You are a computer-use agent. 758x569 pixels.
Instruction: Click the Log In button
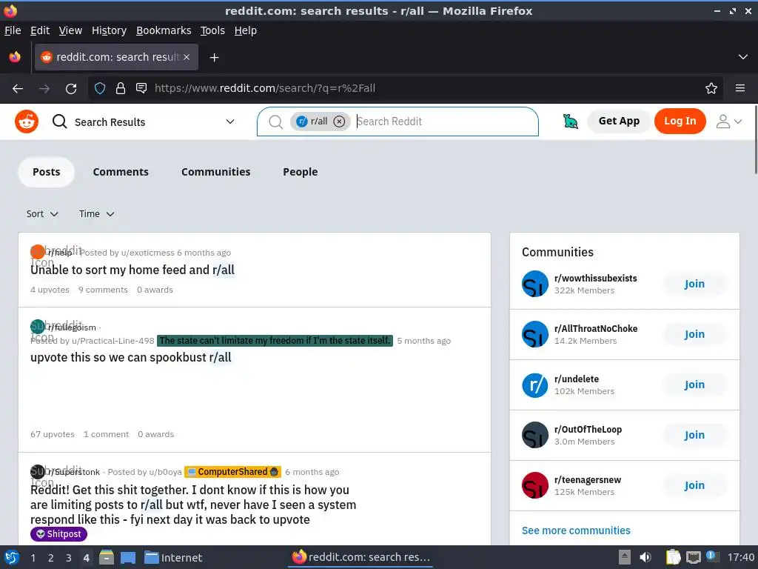coord(680,121)
